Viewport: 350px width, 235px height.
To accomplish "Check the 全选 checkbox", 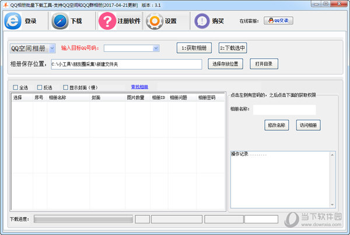I will [x=15, y=87].
